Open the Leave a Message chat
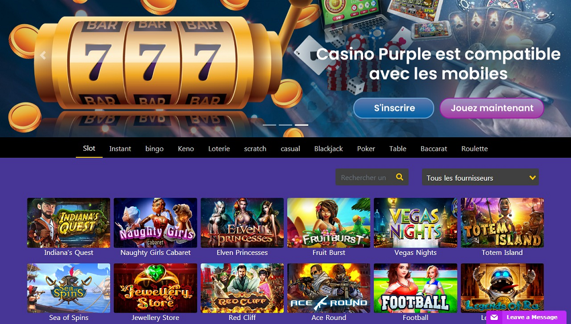Image resolution: width=571 pixels, height=324 pixels. pos(526,318)
